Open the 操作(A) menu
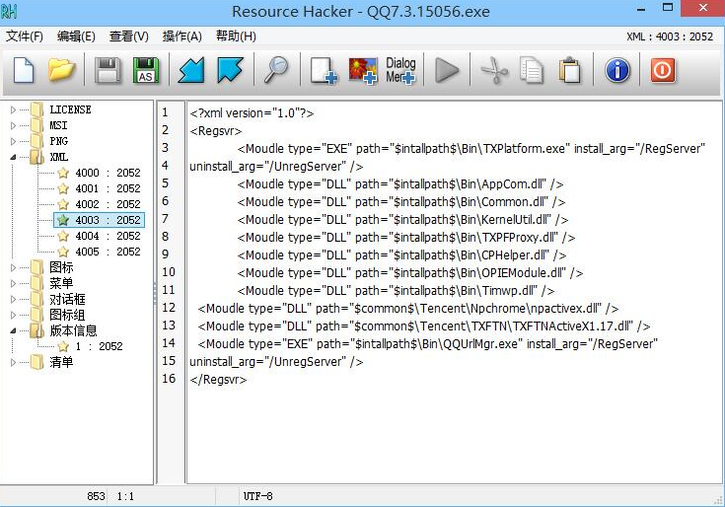This screenshot has height=507, width=725. [181, 36]
